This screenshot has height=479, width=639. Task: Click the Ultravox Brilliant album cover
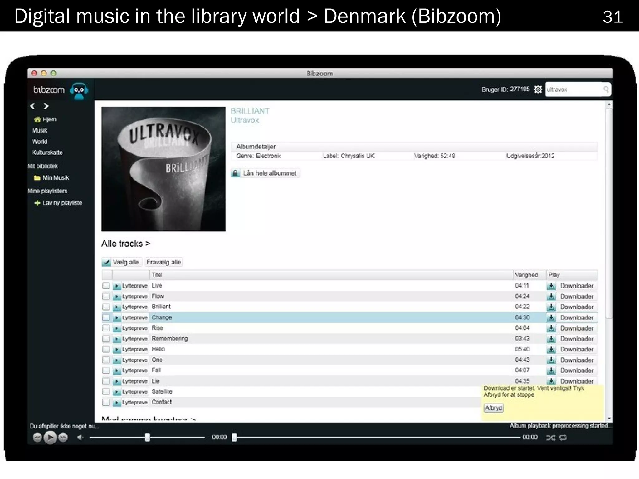click(163, 169)
